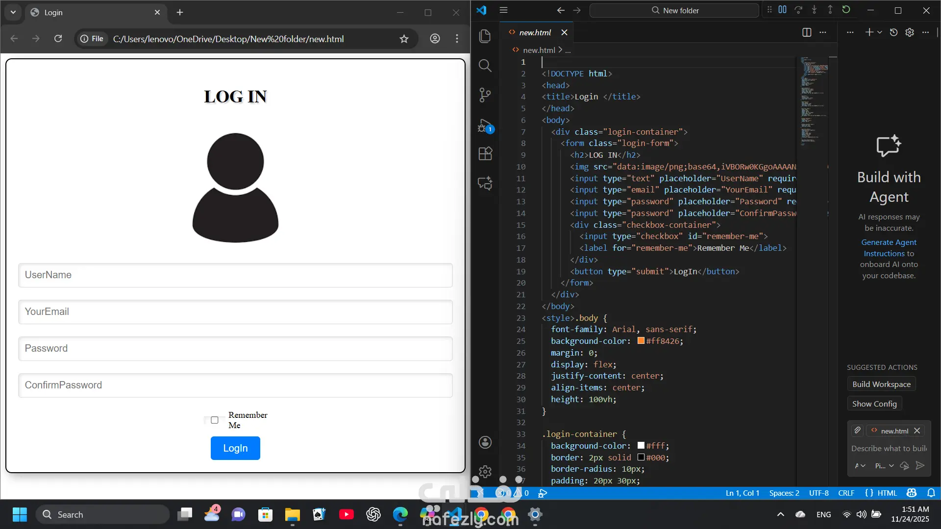
Task: Click the blue LogIn button
Action: [235, 448]
